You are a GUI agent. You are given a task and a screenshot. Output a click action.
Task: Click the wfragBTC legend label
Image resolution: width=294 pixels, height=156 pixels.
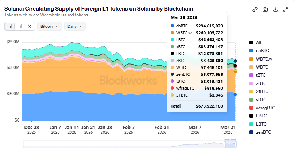pos(266,108)
